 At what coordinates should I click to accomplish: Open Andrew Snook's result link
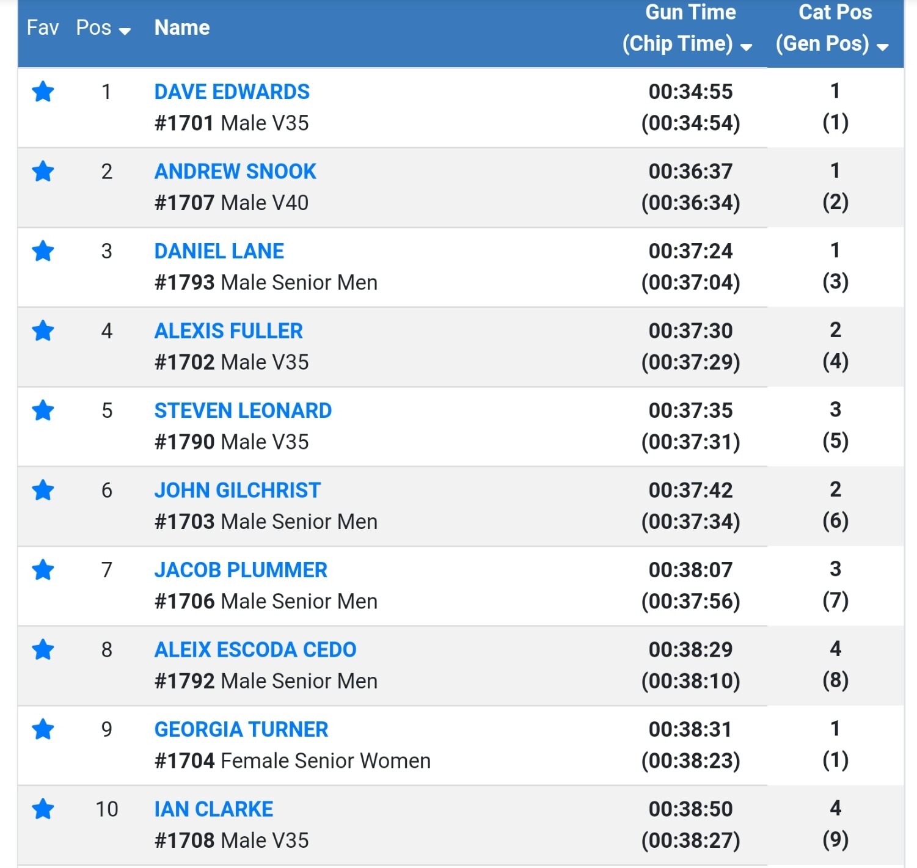pyautogui.click(x=235, y=172)
